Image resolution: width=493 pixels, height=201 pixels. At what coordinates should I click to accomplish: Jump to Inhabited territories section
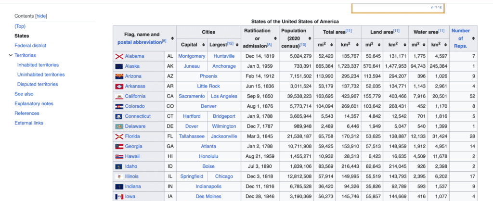point(38,65)
